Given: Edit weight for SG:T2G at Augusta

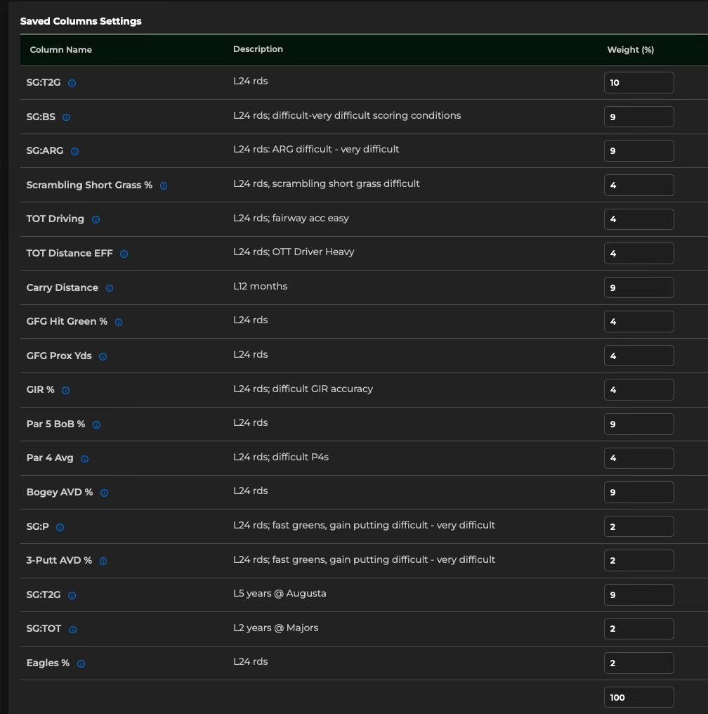Looking at the screenshot, I should tap(639, 595).
